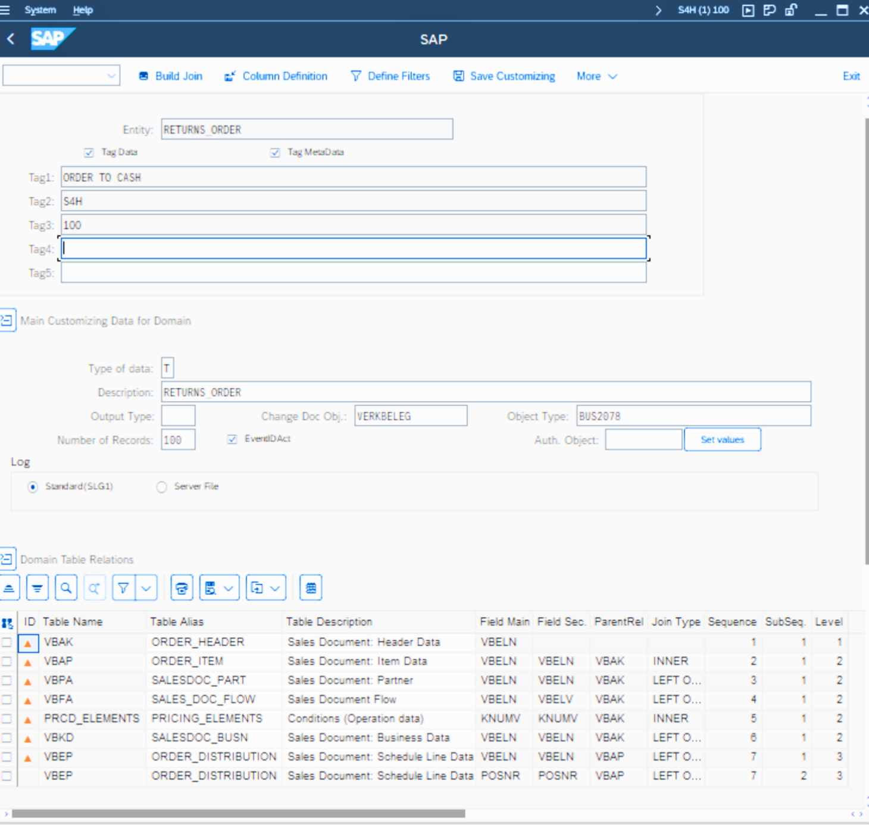Click the Build Join toolbar button

coord(171,76)
